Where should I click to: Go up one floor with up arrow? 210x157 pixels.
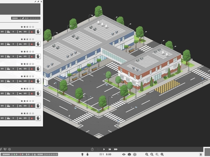point(82,155)
